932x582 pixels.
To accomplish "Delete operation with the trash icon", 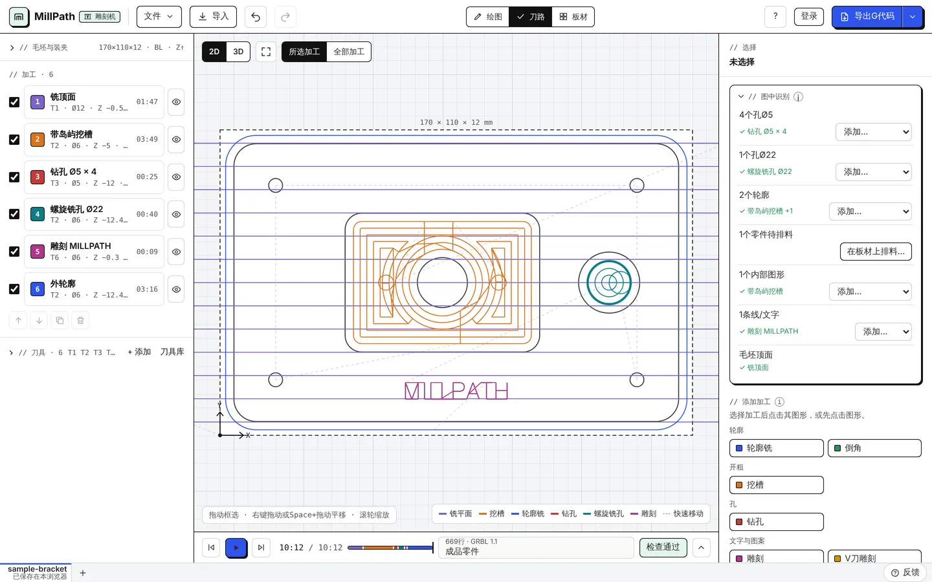I will click(80, 320).
